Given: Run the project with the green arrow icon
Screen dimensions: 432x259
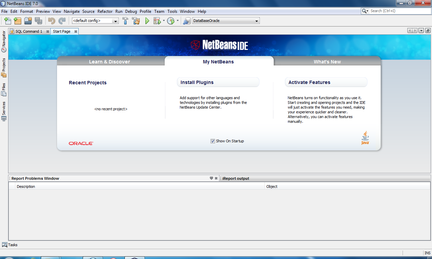Looking at the screenshot, I should (x=147, y=21).
